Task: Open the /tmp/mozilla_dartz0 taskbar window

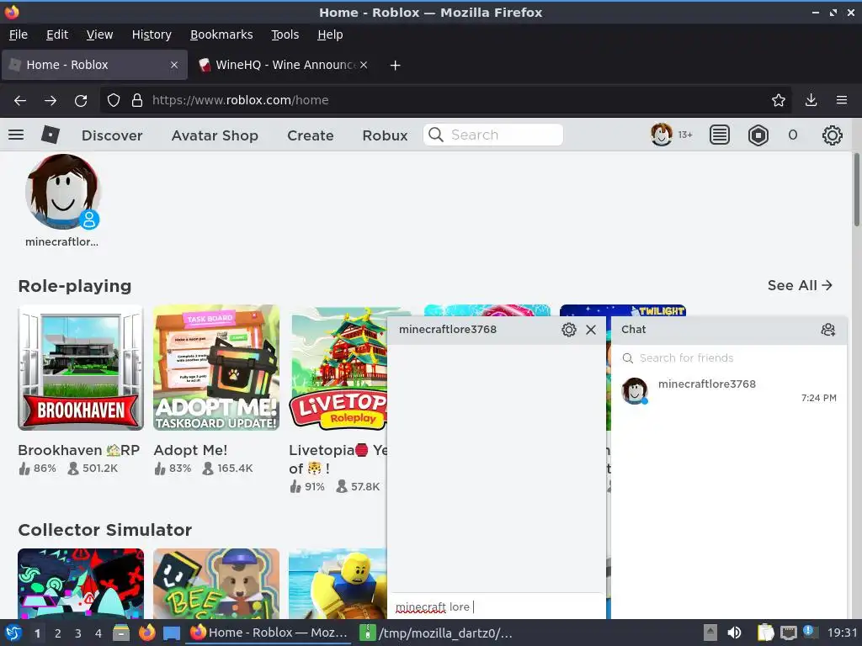Action: [x=436, y=633]
